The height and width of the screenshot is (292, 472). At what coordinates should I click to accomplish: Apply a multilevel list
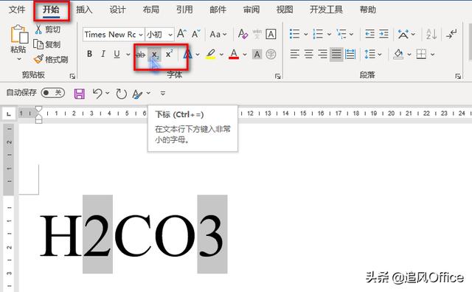[341, 34]
